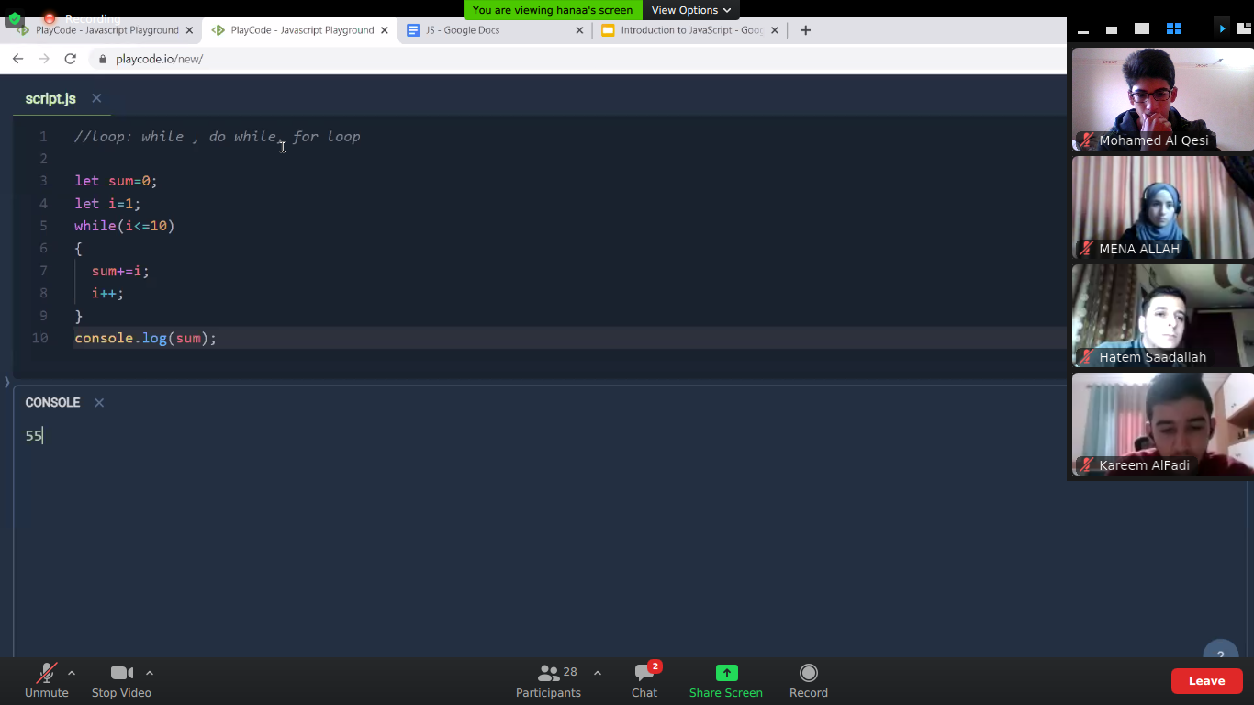Open the View Options dropdown

[x=691, y=10]
